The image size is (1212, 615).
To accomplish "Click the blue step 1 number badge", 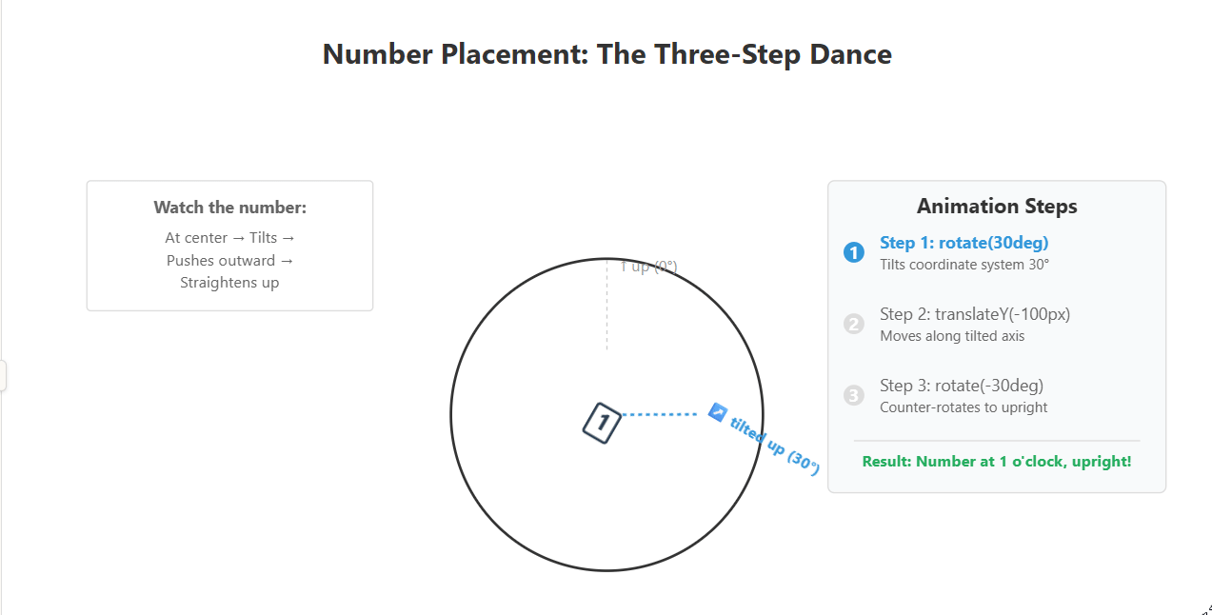I will point(853,252).
